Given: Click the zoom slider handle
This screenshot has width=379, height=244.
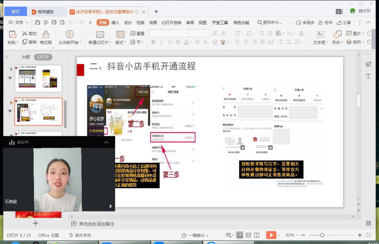Looking at the screenshot, I should 322,235.
